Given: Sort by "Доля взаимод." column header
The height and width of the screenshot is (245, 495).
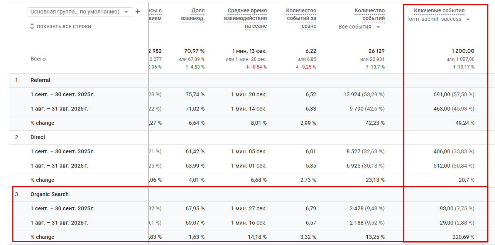Looking at the screenshot, I should coord(193,15).
